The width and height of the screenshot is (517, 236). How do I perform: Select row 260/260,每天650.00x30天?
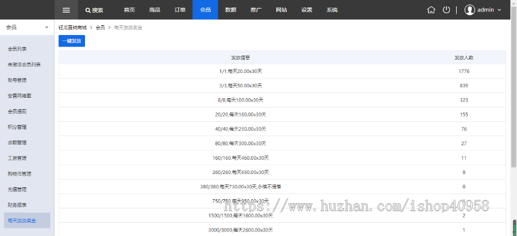coord(282,172)
